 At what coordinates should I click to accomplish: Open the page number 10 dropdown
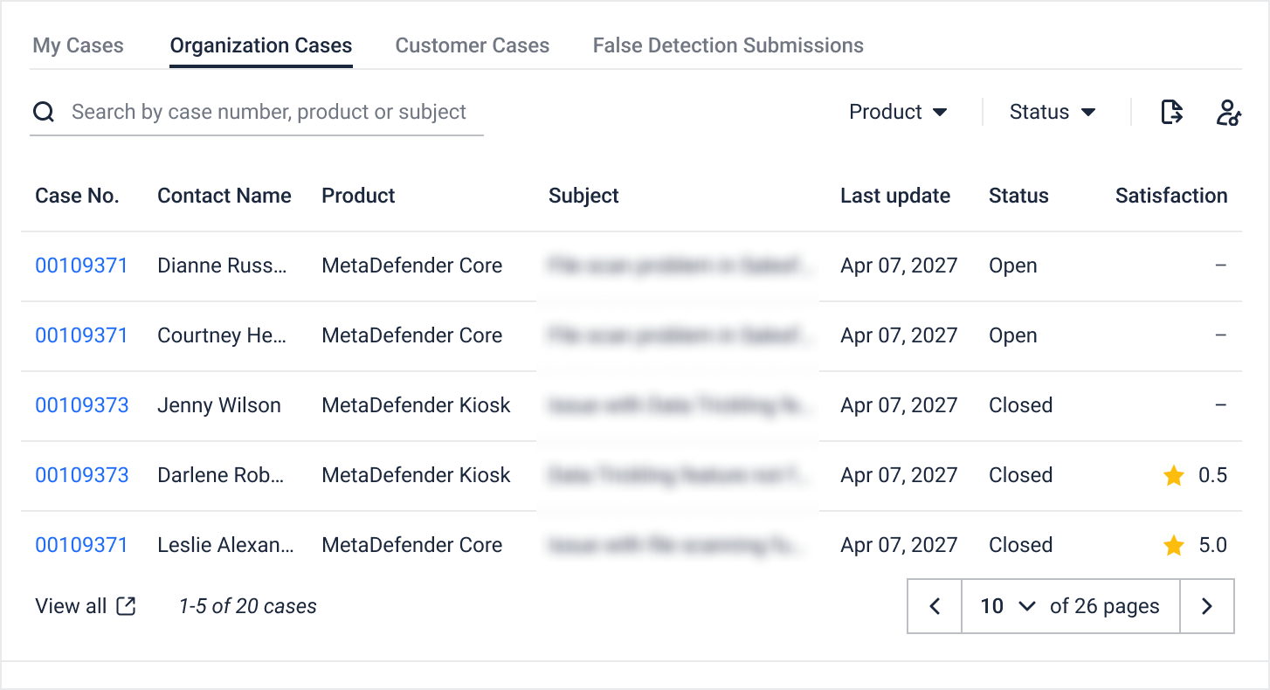click(1007, 606)
